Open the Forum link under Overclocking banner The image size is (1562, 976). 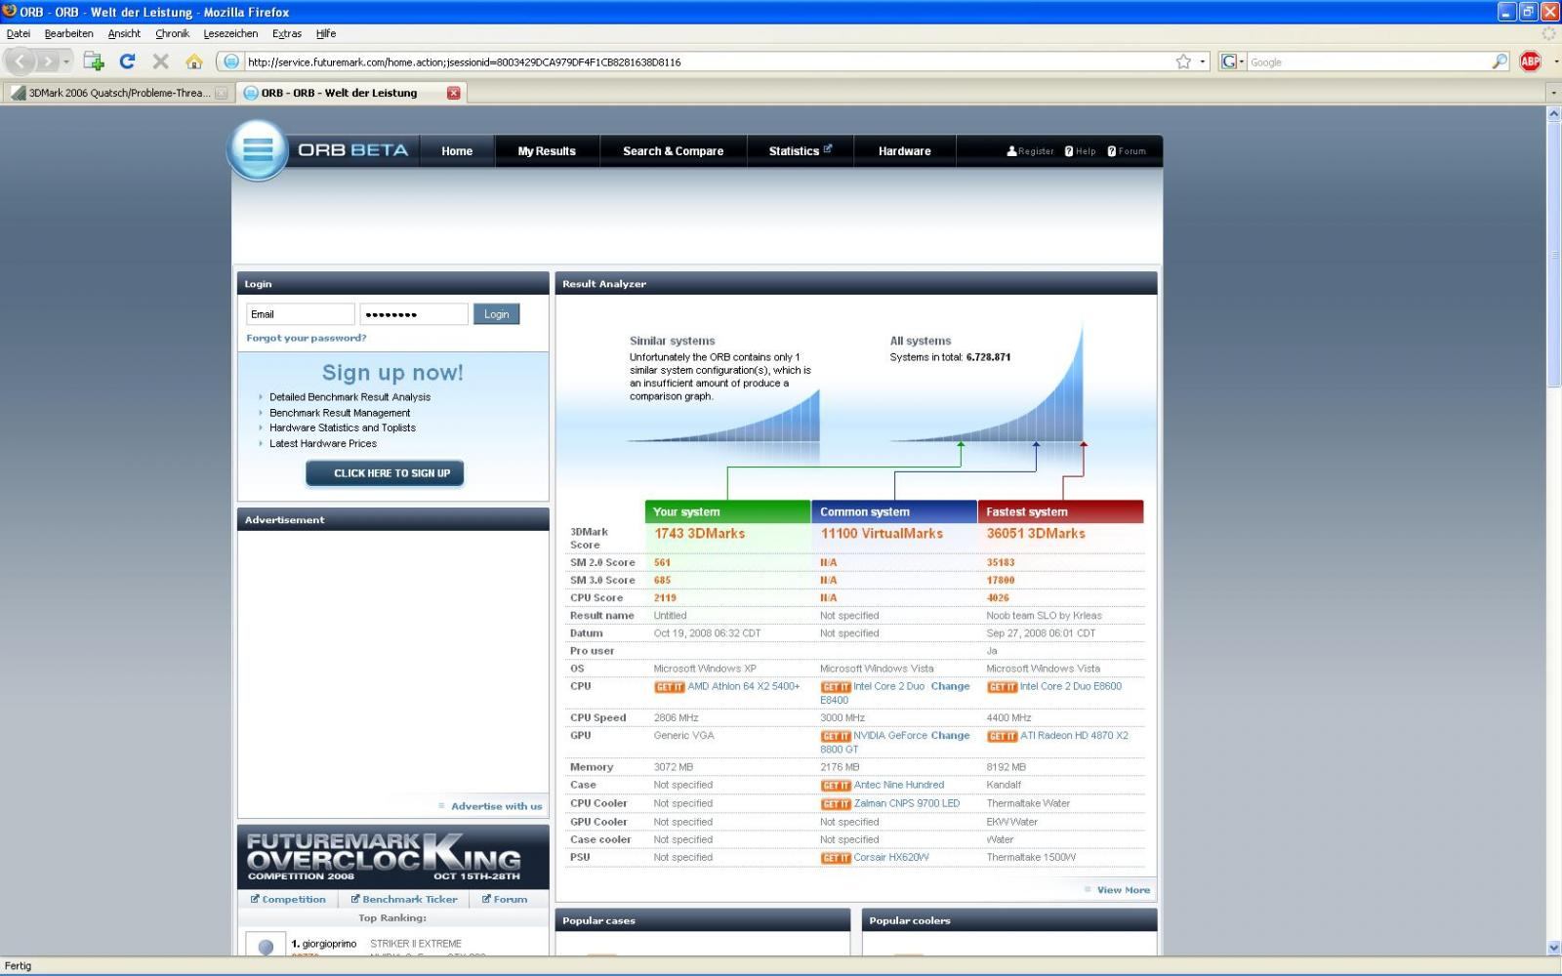505,900
